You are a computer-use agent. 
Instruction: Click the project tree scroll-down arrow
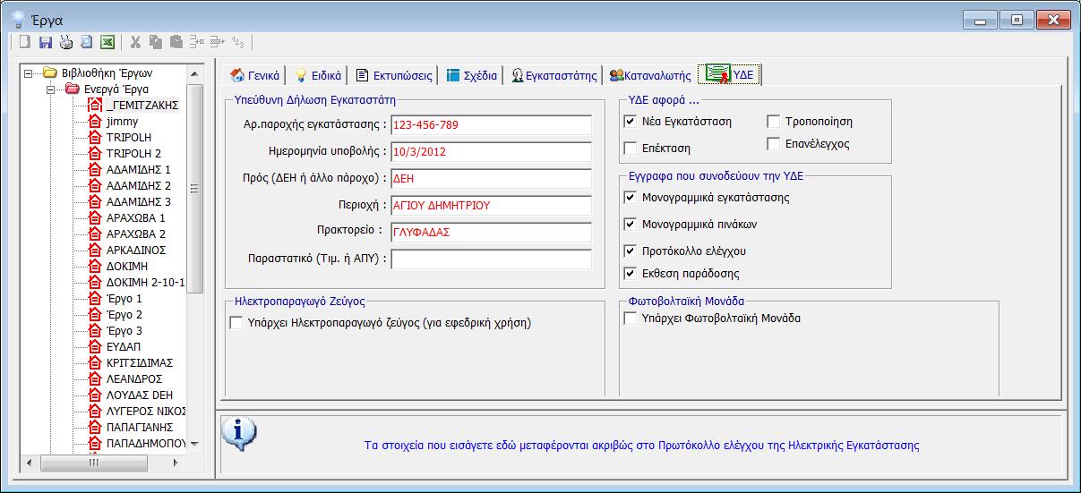pyautogui.click(x=194, y=443)
